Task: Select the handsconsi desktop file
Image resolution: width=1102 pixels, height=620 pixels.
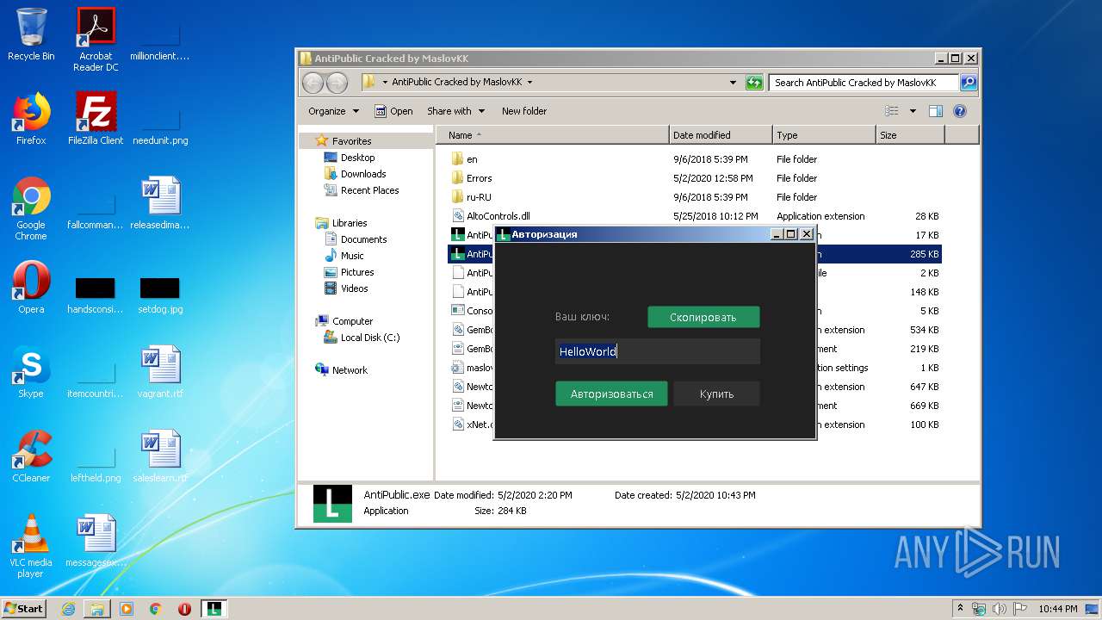Action: click(96, 294)
